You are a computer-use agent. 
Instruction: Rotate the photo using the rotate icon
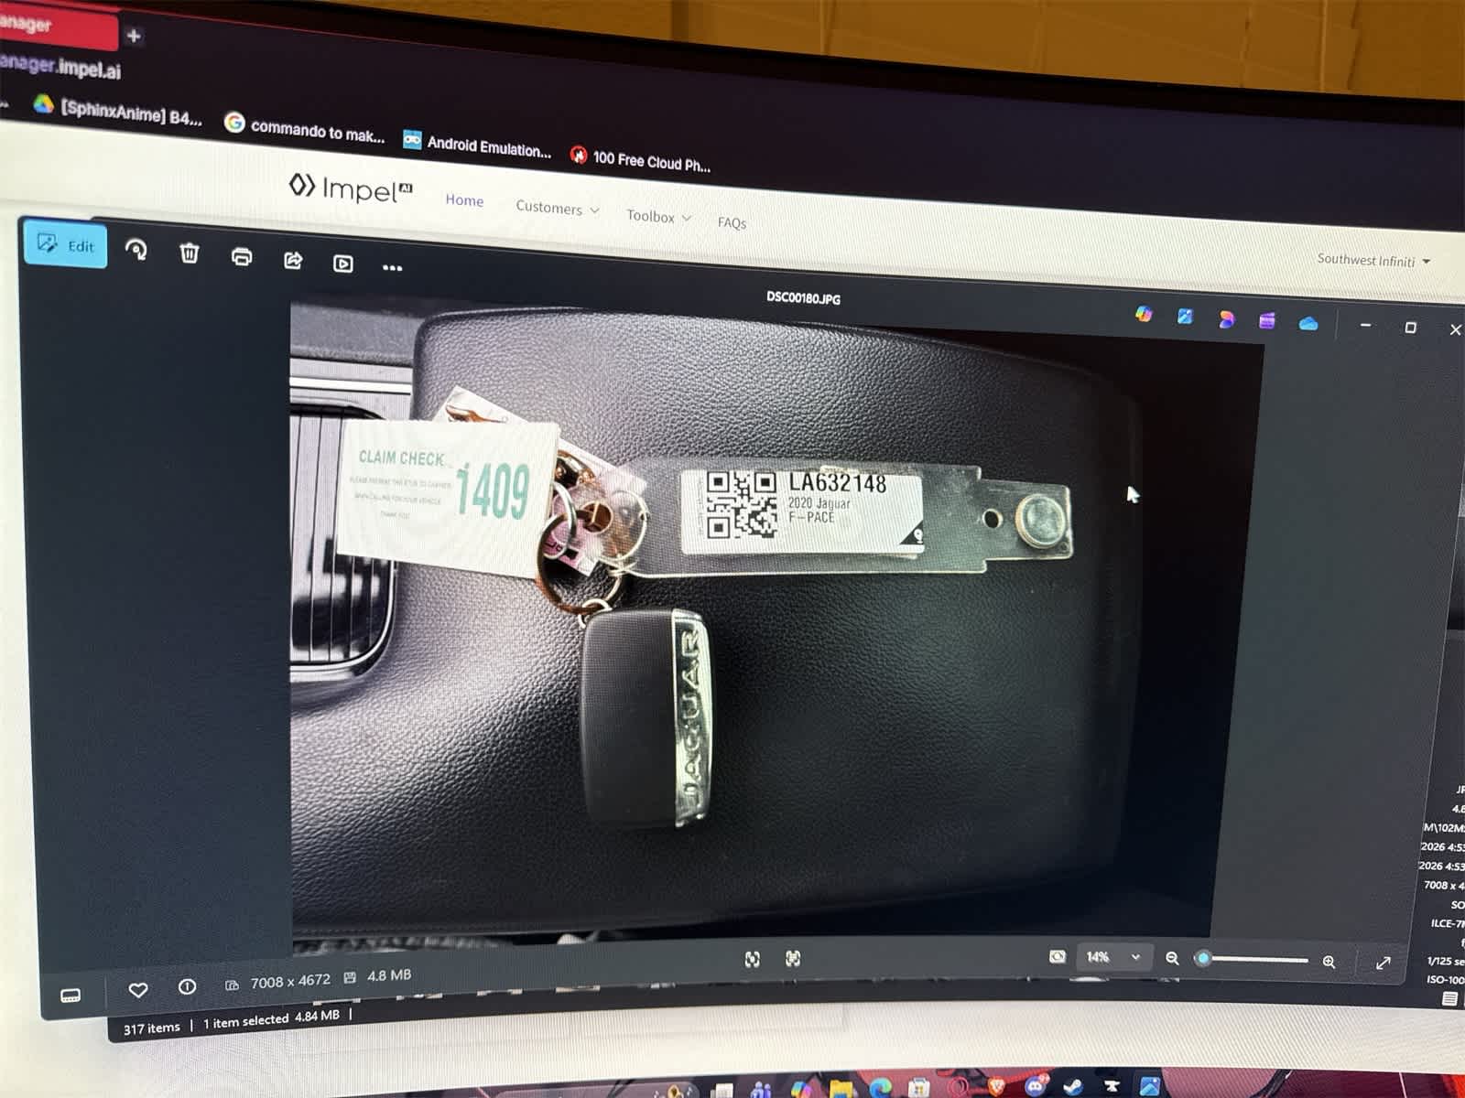coord(136,250)
